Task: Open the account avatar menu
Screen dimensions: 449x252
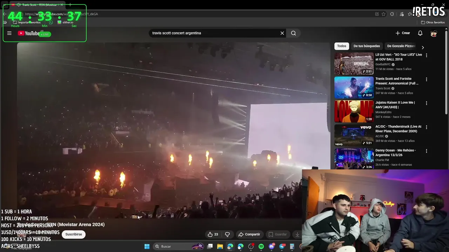Action: [x=434, y=33]
